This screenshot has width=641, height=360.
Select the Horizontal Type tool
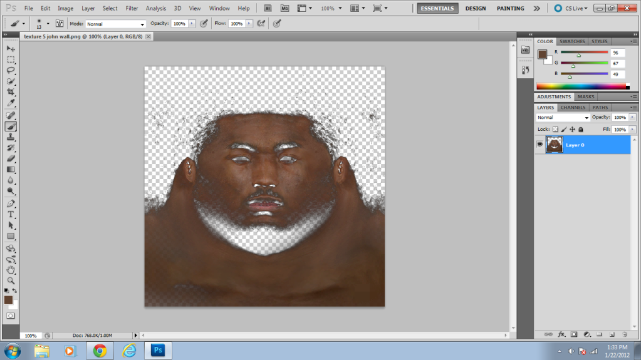click(11, 215)
